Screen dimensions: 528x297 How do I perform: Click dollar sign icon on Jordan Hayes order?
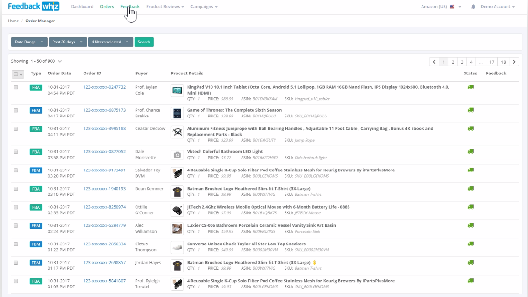click(314, 262)
